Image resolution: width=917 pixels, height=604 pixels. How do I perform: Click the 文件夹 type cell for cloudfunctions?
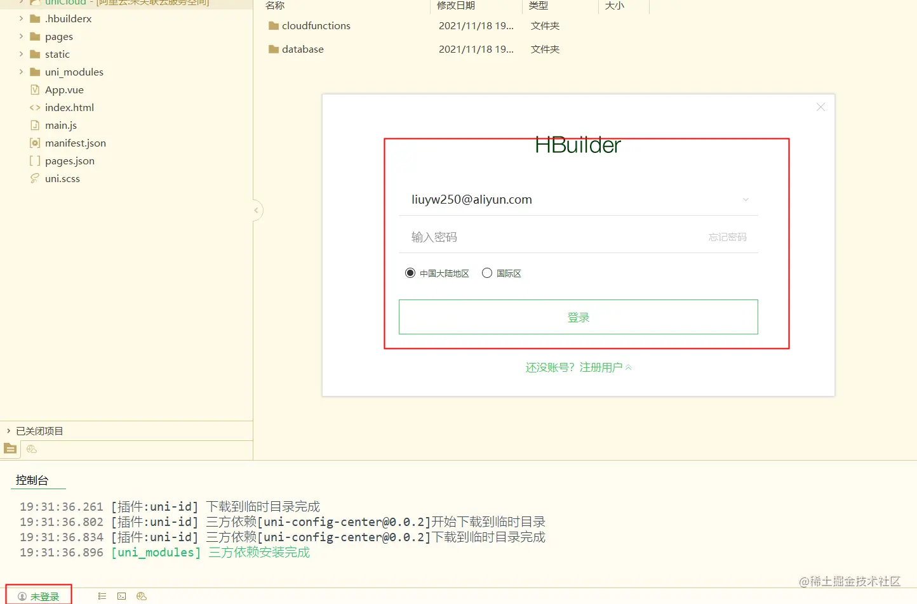point(545,26)
